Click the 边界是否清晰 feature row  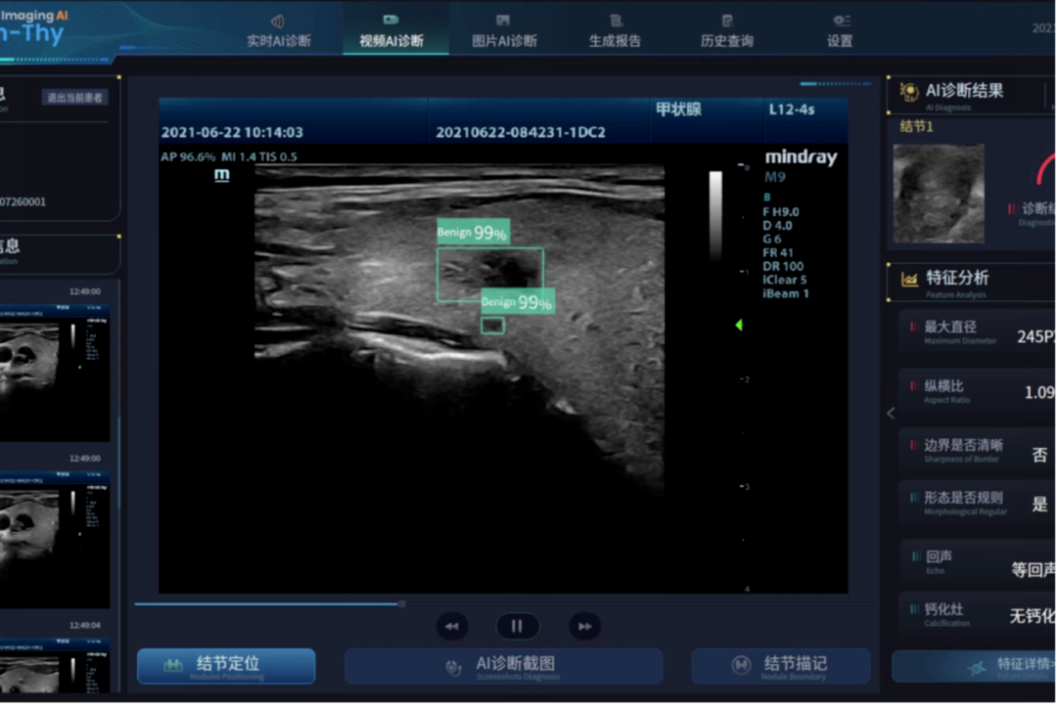coord(978,450)
